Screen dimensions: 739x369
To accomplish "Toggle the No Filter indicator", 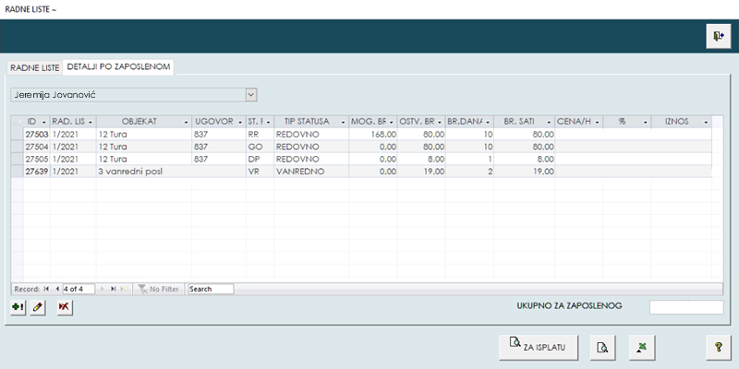I will (157, 289).
